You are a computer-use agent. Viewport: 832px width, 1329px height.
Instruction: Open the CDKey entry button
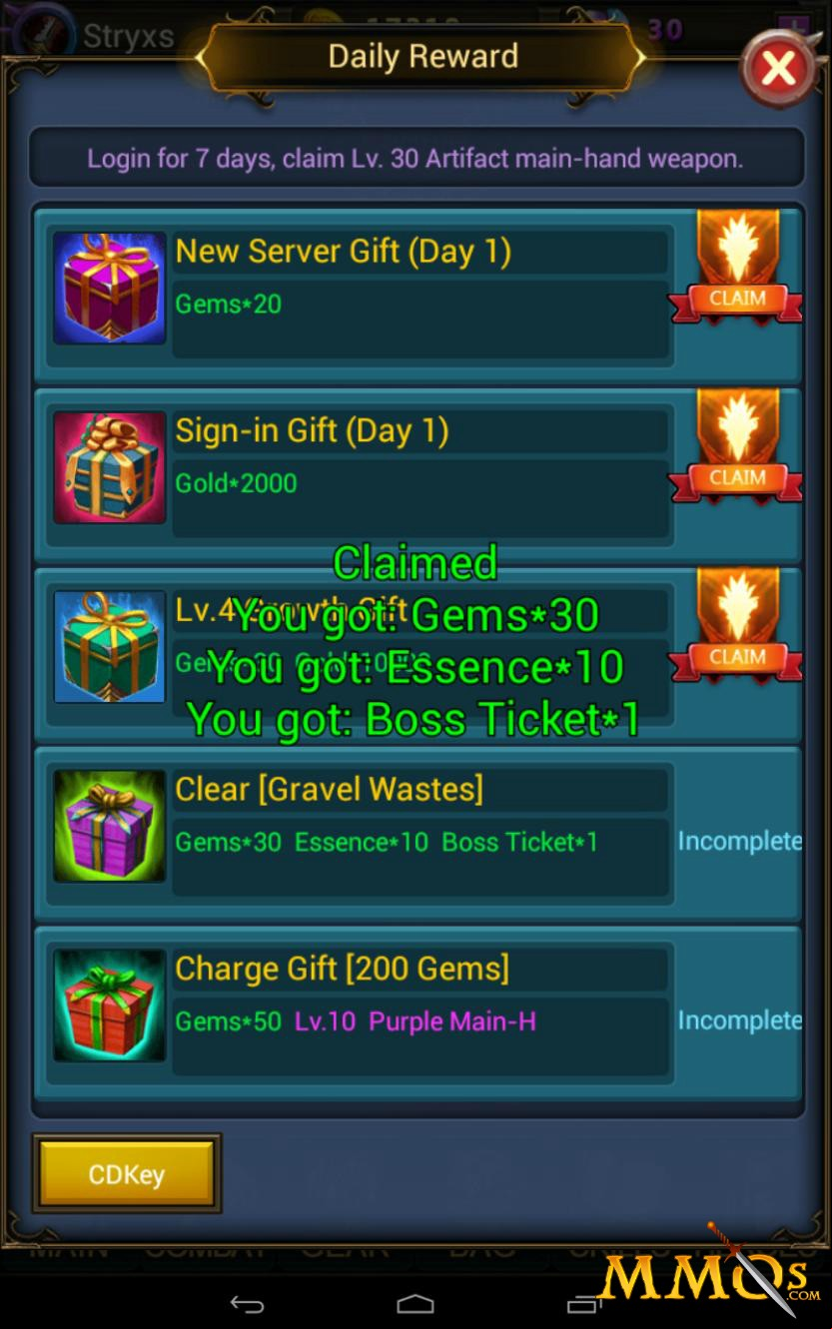[x=127, y=1174]
